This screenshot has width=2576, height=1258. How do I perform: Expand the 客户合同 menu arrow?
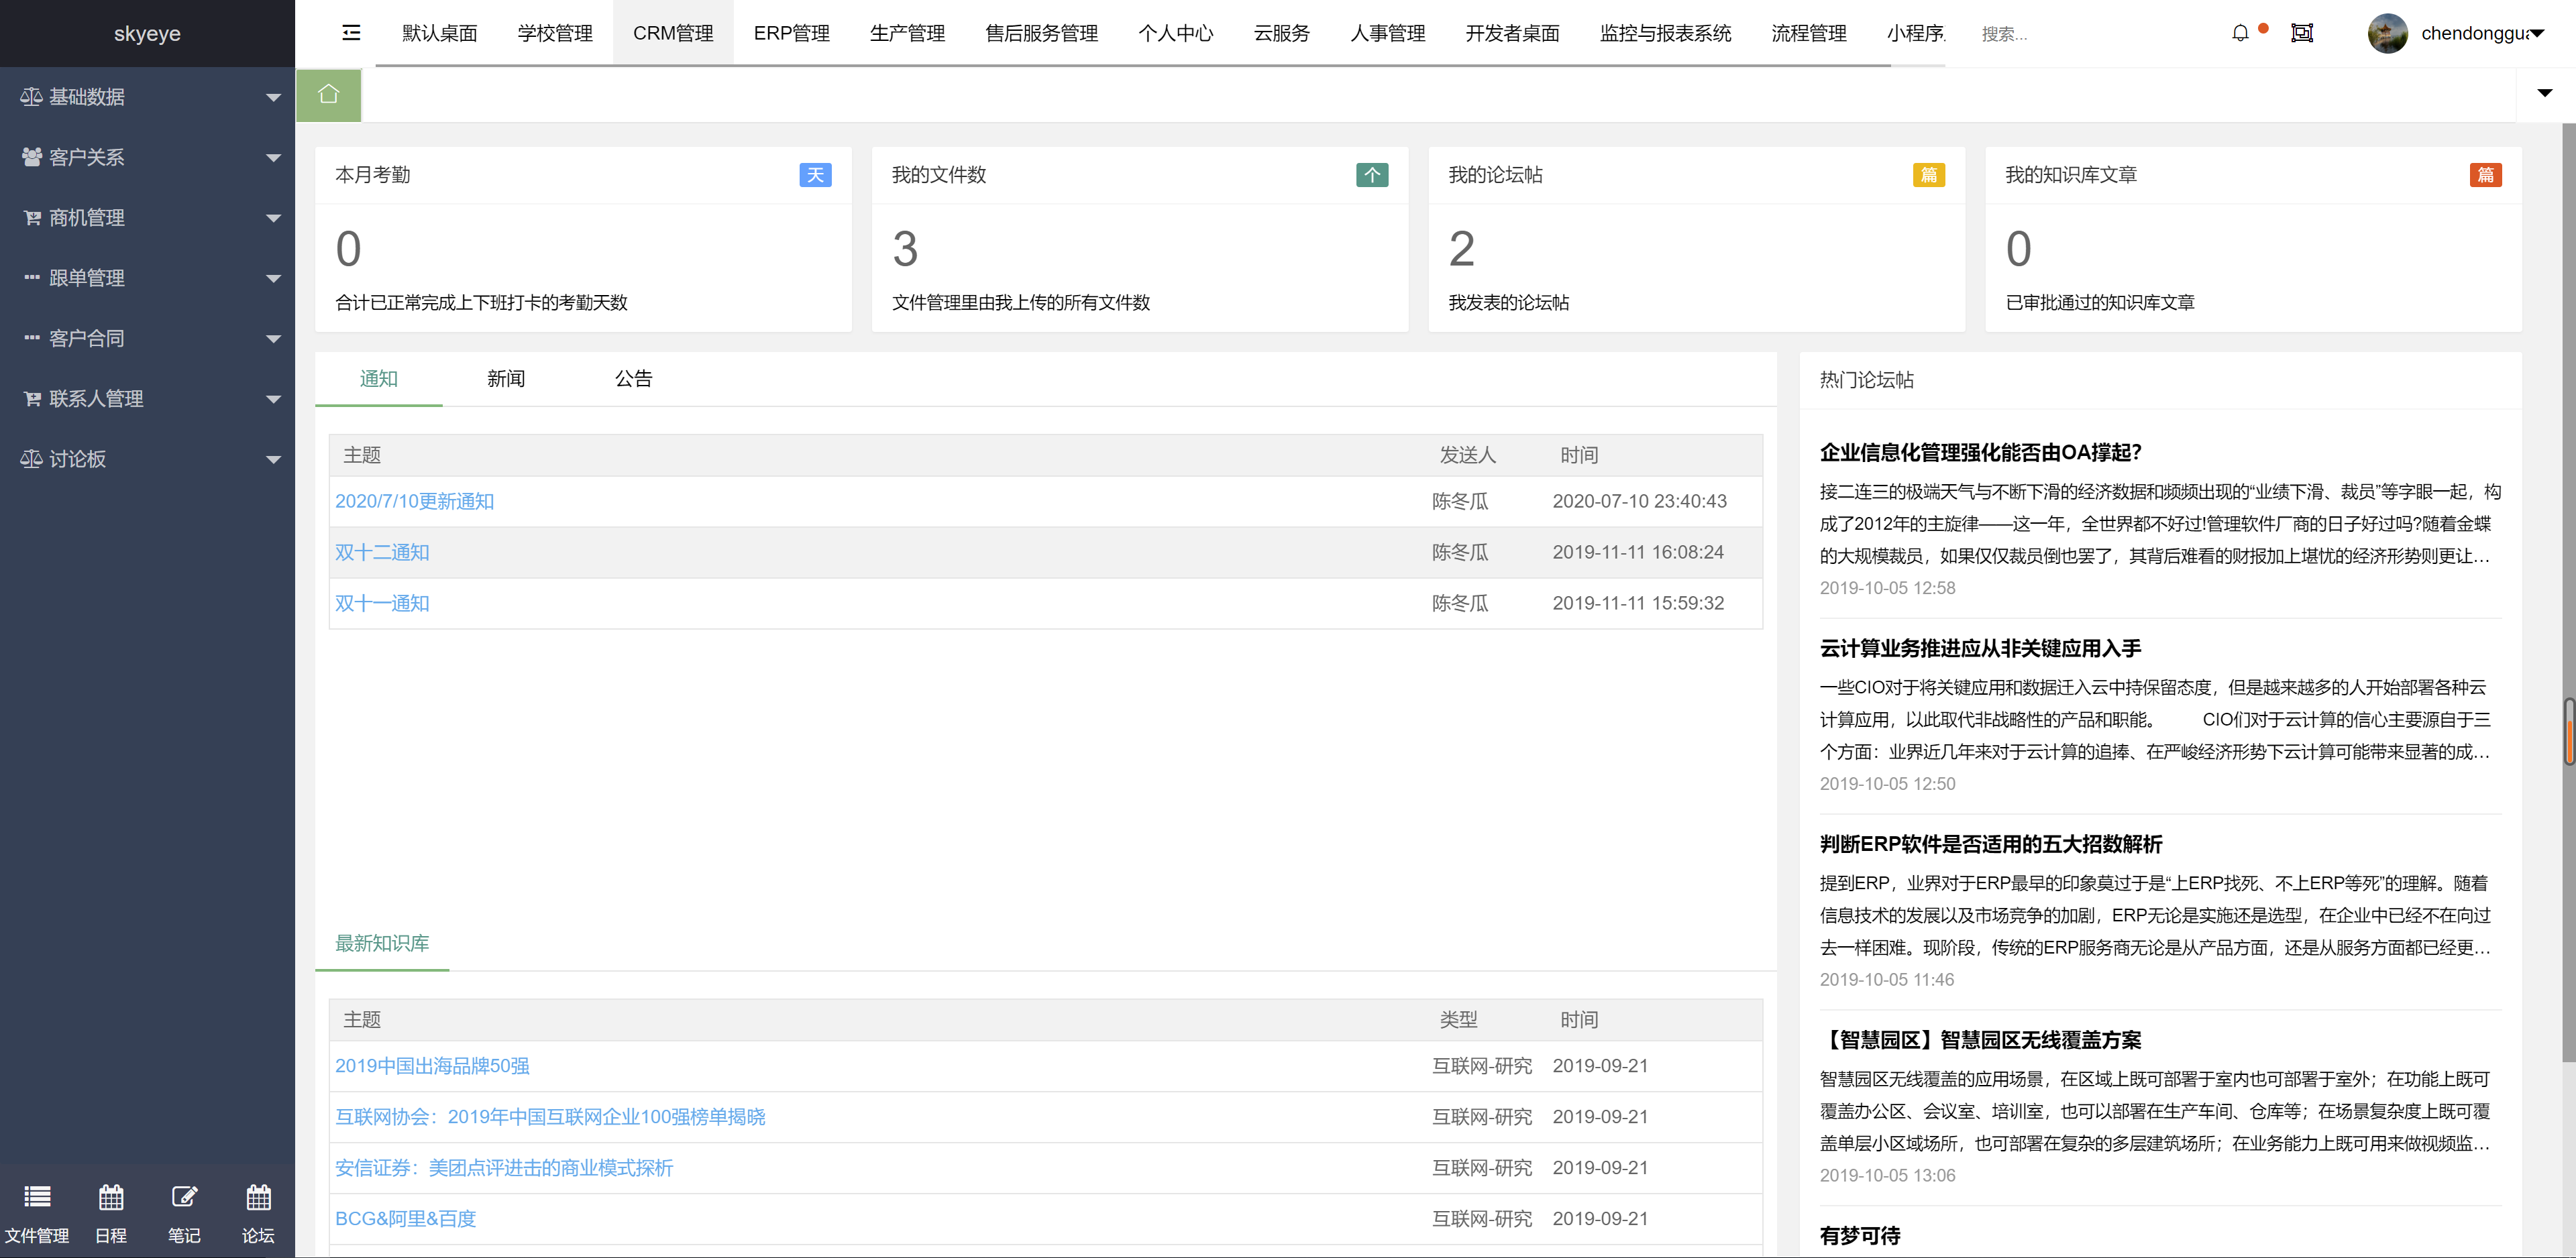coord(273,339)
